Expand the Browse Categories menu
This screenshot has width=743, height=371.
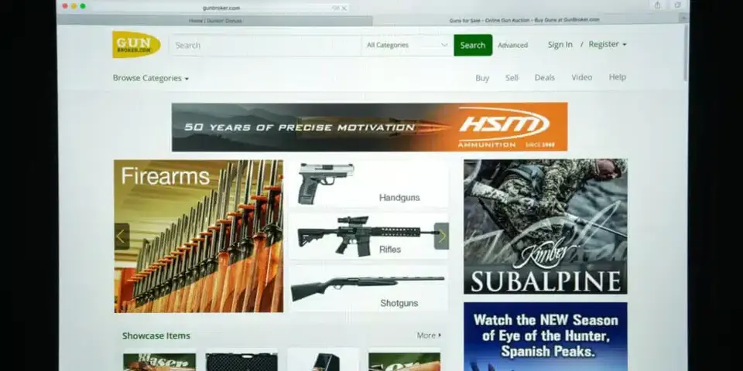click(150, 78)
